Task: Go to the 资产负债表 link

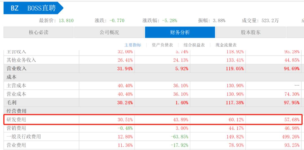Action: [162, 45]
